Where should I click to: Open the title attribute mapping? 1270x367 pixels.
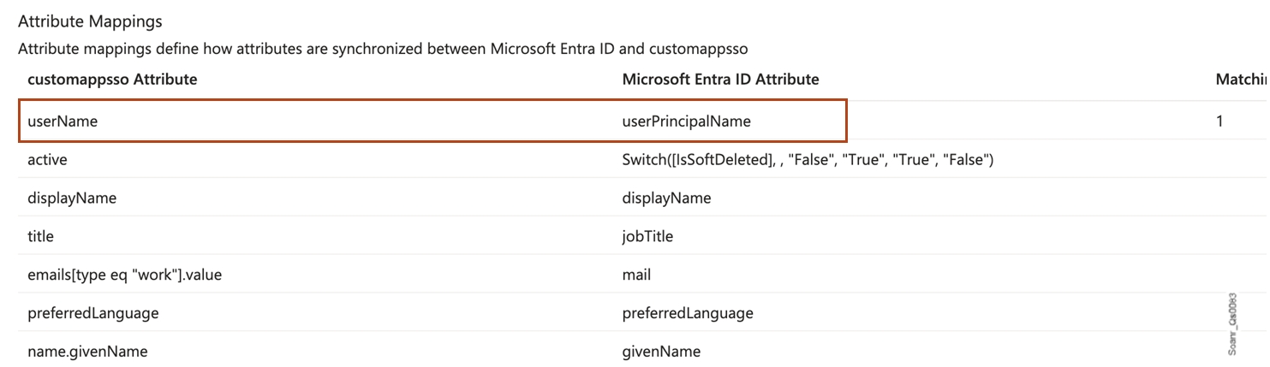coord(40,237)
